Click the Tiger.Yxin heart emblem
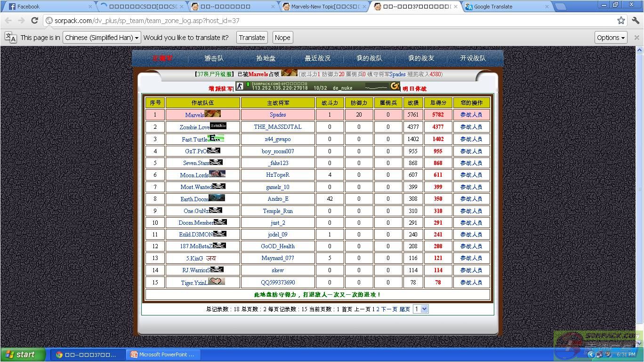Screen dimensions: 644x362 [x=216, y=282]
